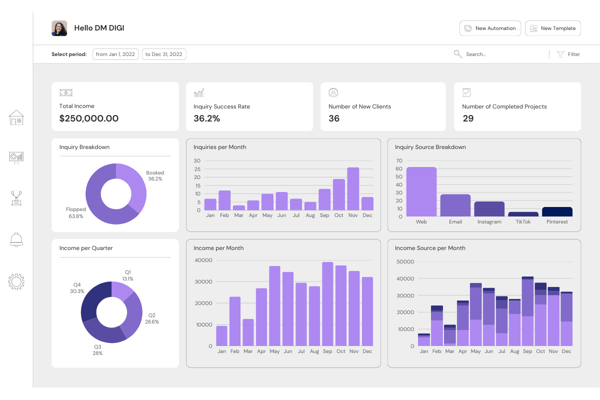Open the 'to Dec 31, 2022' date picker
The height and width of the screenshot is (400, 600).
point(164,54)
